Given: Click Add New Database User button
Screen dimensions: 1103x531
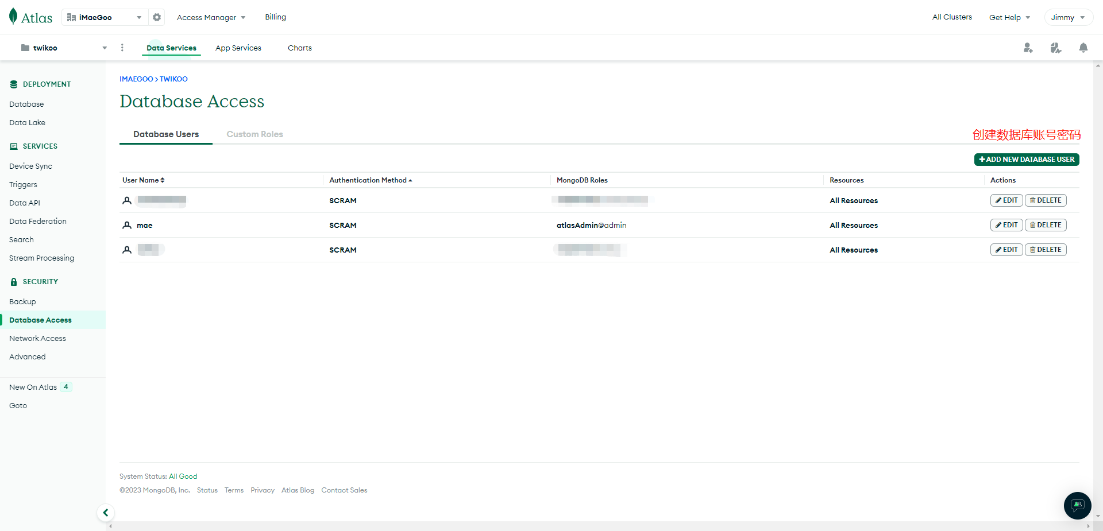Looking at the screenshot, I should click(1026, 160).
